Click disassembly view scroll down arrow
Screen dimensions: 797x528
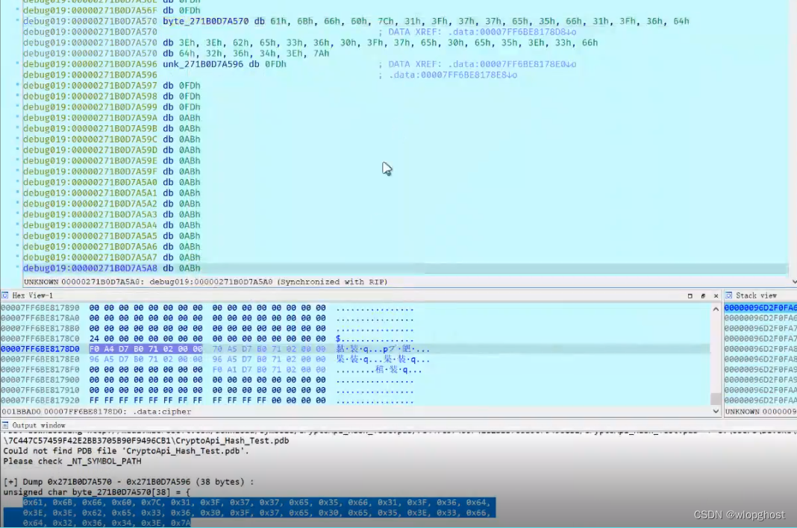pyautogui.click(x=793, y=282)
